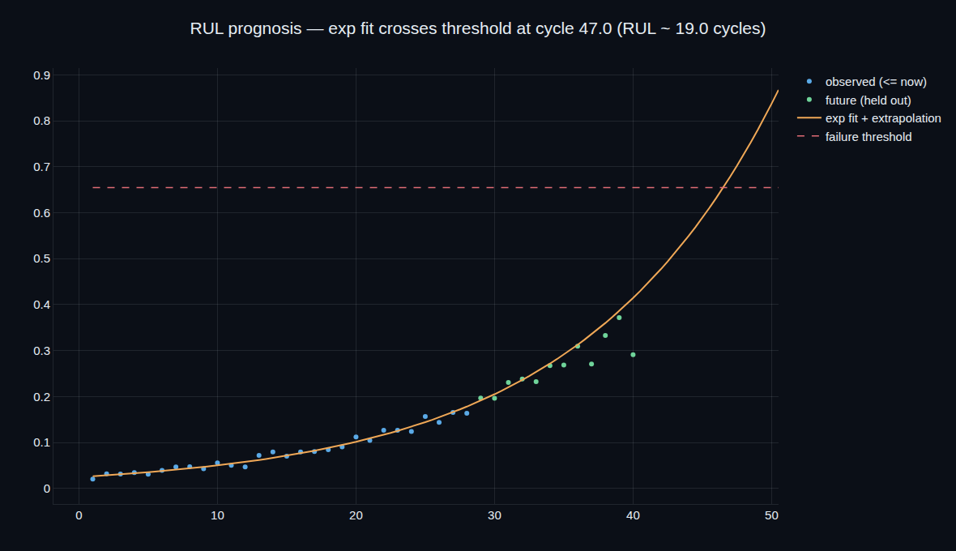Click x-axis tick label 50
Viewport: 956px width, 551px height.
tap(771, 515)
